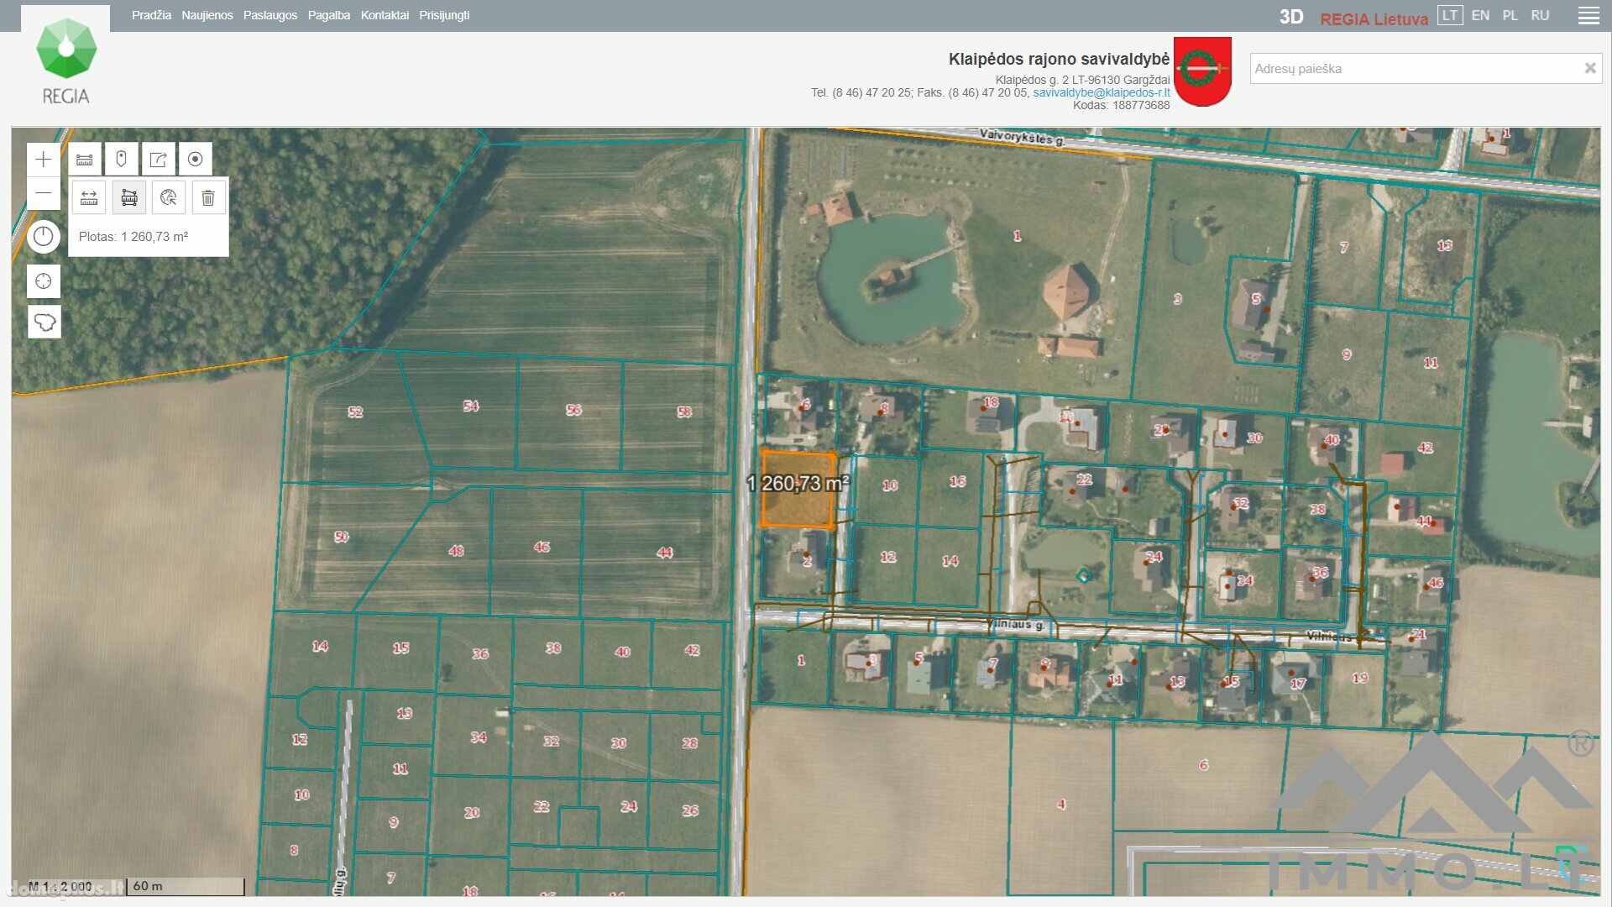This screenshot has width=1612, height=907.
Task: Click the municipality coat of arms
Action: point(1202,71)
